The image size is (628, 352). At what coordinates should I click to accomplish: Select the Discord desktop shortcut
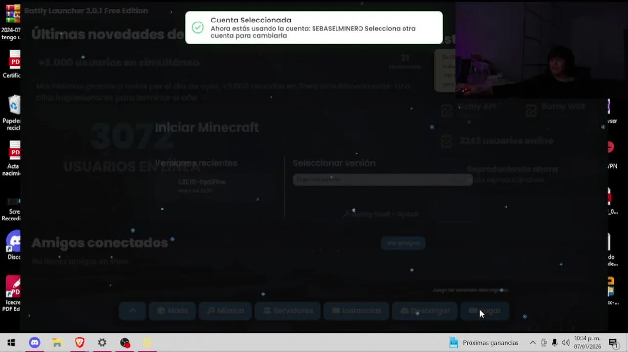coord(12,245)
